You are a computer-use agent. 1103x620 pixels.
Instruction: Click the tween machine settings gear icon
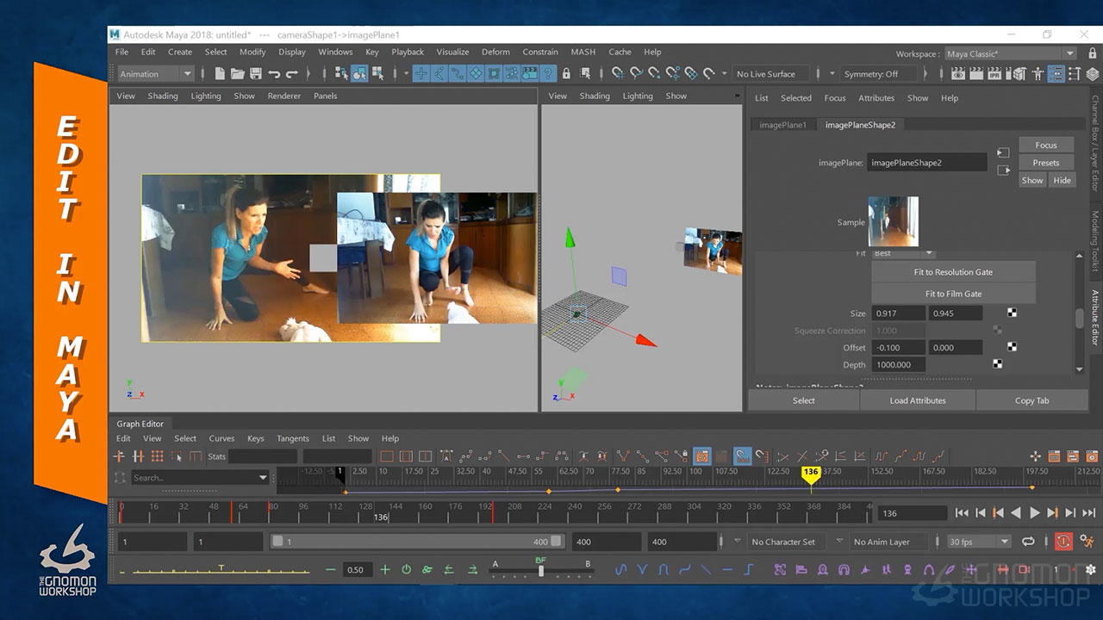(1090, 569)
